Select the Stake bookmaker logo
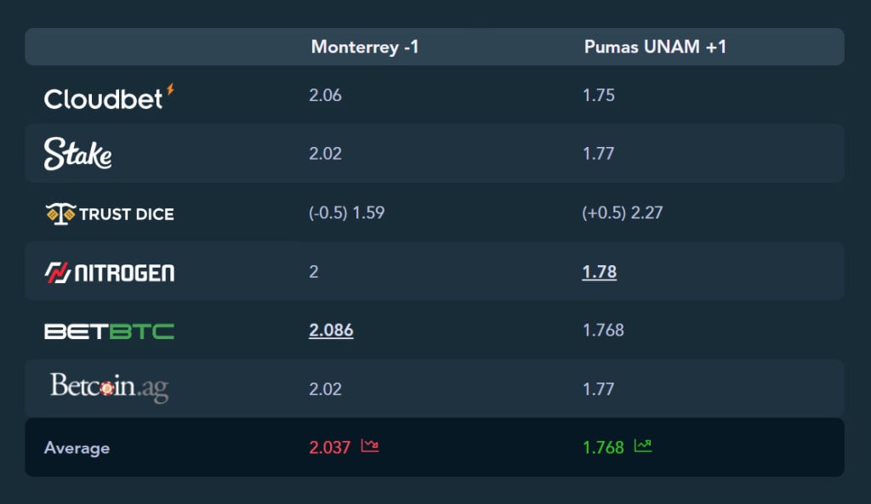Screen dimensions: 871x504 (x=77, y=153)
